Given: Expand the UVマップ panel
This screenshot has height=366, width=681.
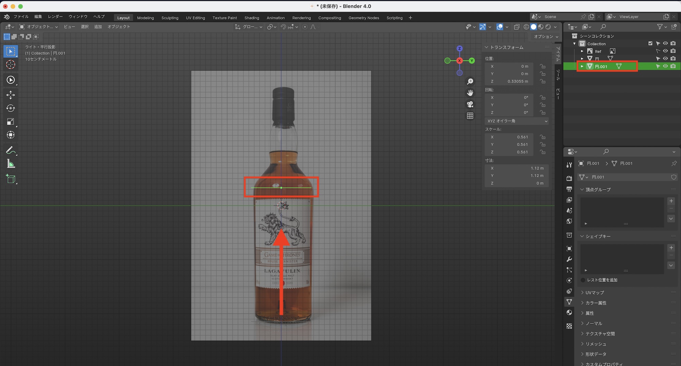Looking at the screenshot, I should [595, 292].
